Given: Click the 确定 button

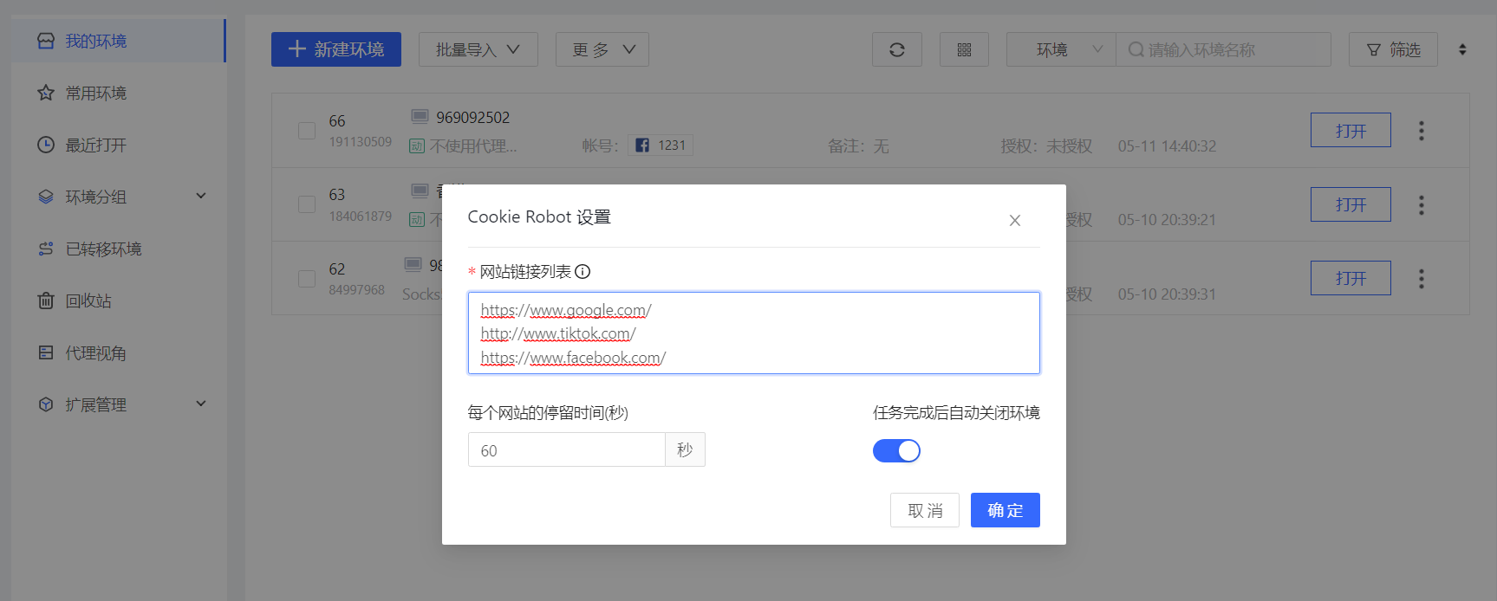Looking at the screenshot, I should pyautogui.click(x=1006, y=510).
